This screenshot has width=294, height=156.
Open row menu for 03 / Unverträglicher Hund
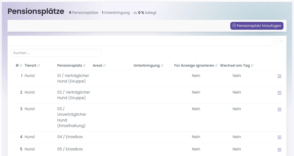pos(279,109)
